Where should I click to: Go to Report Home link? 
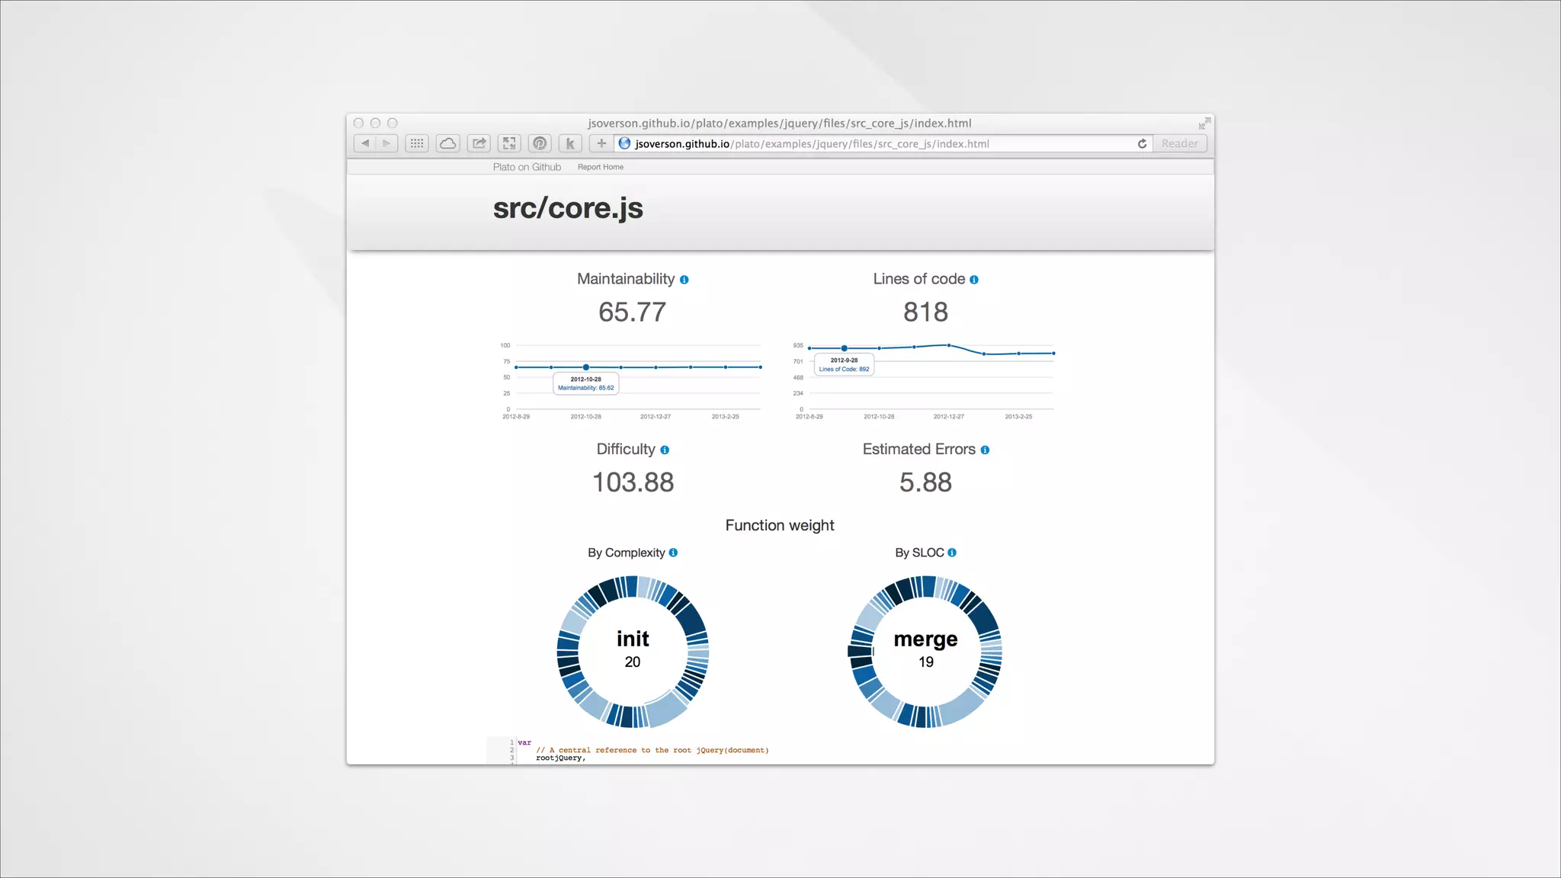(600, 167)
